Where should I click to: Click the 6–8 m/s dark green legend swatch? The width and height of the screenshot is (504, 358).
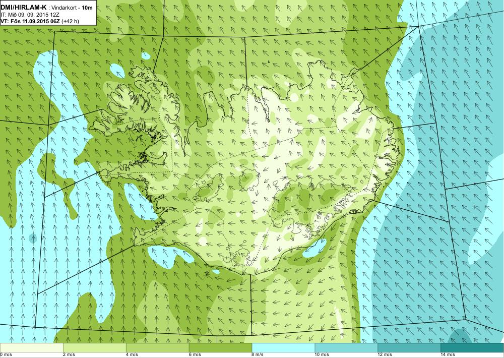(221, 348)
